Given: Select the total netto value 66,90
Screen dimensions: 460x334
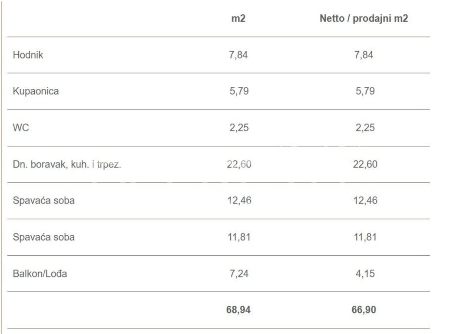Looking at the screenshot, I should (x=364, y=310).
